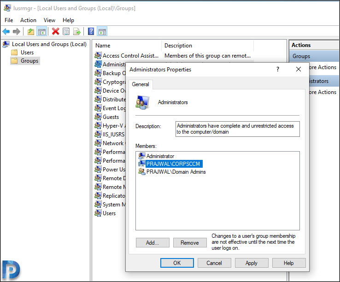Click the Cancel button

click(x=214, y=263)
